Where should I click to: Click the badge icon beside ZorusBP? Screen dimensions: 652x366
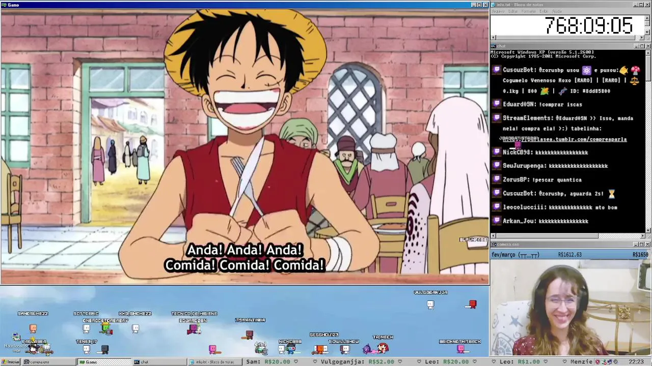pos(497,179)
